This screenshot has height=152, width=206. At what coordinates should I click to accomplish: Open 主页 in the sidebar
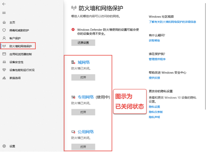(12, 22)
